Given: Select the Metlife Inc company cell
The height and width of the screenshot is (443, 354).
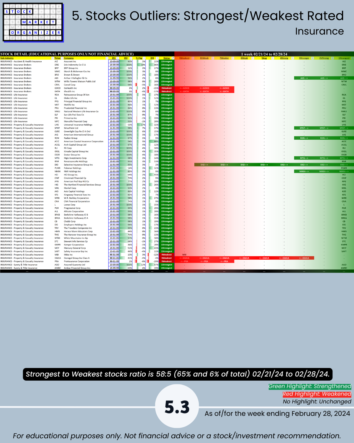Looking at the screenshot, I should (x=86, y=105).
